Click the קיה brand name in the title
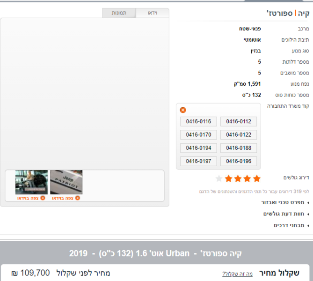This screenshot has width=313, height=281. tap(304, 14)
